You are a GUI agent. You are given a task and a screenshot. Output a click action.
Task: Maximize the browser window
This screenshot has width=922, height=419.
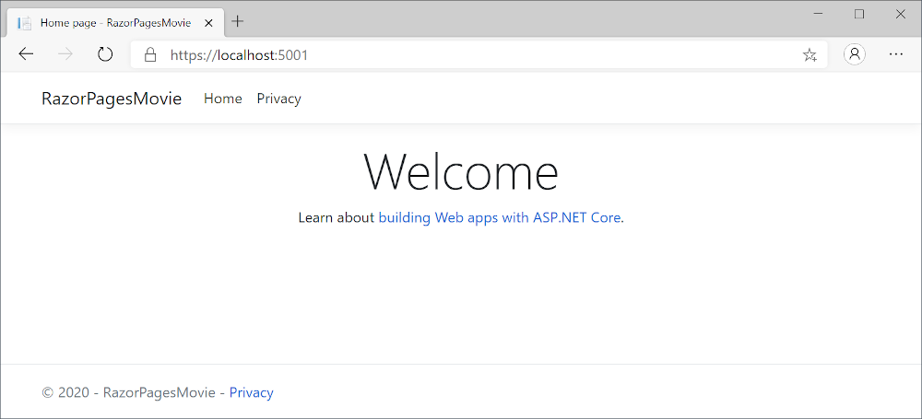pos(859,14)
